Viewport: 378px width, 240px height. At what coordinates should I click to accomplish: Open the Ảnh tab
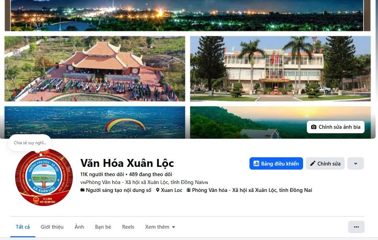[79, 227]
